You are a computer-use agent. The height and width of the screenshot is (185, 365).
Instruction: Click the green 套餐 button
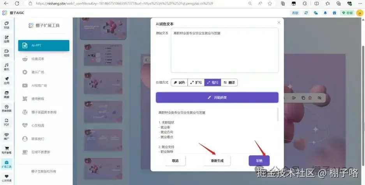[x=347, y=13]
